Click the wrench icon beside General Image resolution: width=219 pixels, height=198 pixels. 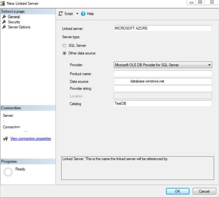click(x=4, y=17)
